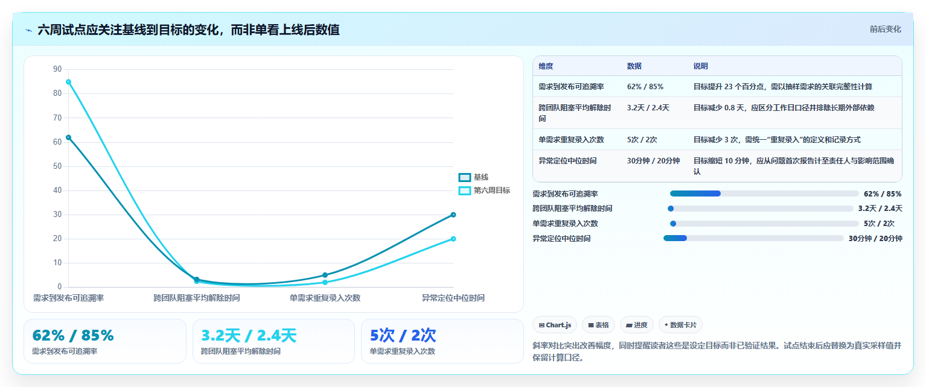The height and width of the screenshot is (387, 926).
Task: Open the 62% / 85% KPI card
Action: point(105,341)
